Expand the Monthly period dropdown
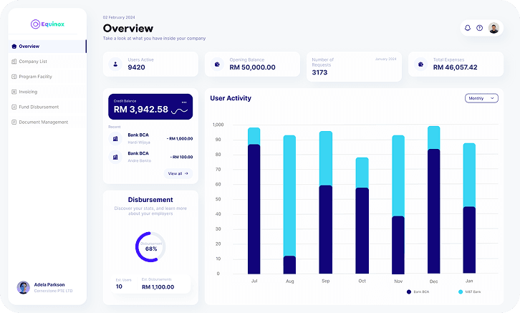Viewport: 520px width, 313px height. coord(481,98)
